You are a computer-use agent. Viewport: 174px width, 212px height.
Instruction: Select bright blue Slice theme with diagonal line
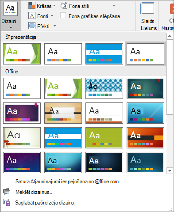click(145, 113)
